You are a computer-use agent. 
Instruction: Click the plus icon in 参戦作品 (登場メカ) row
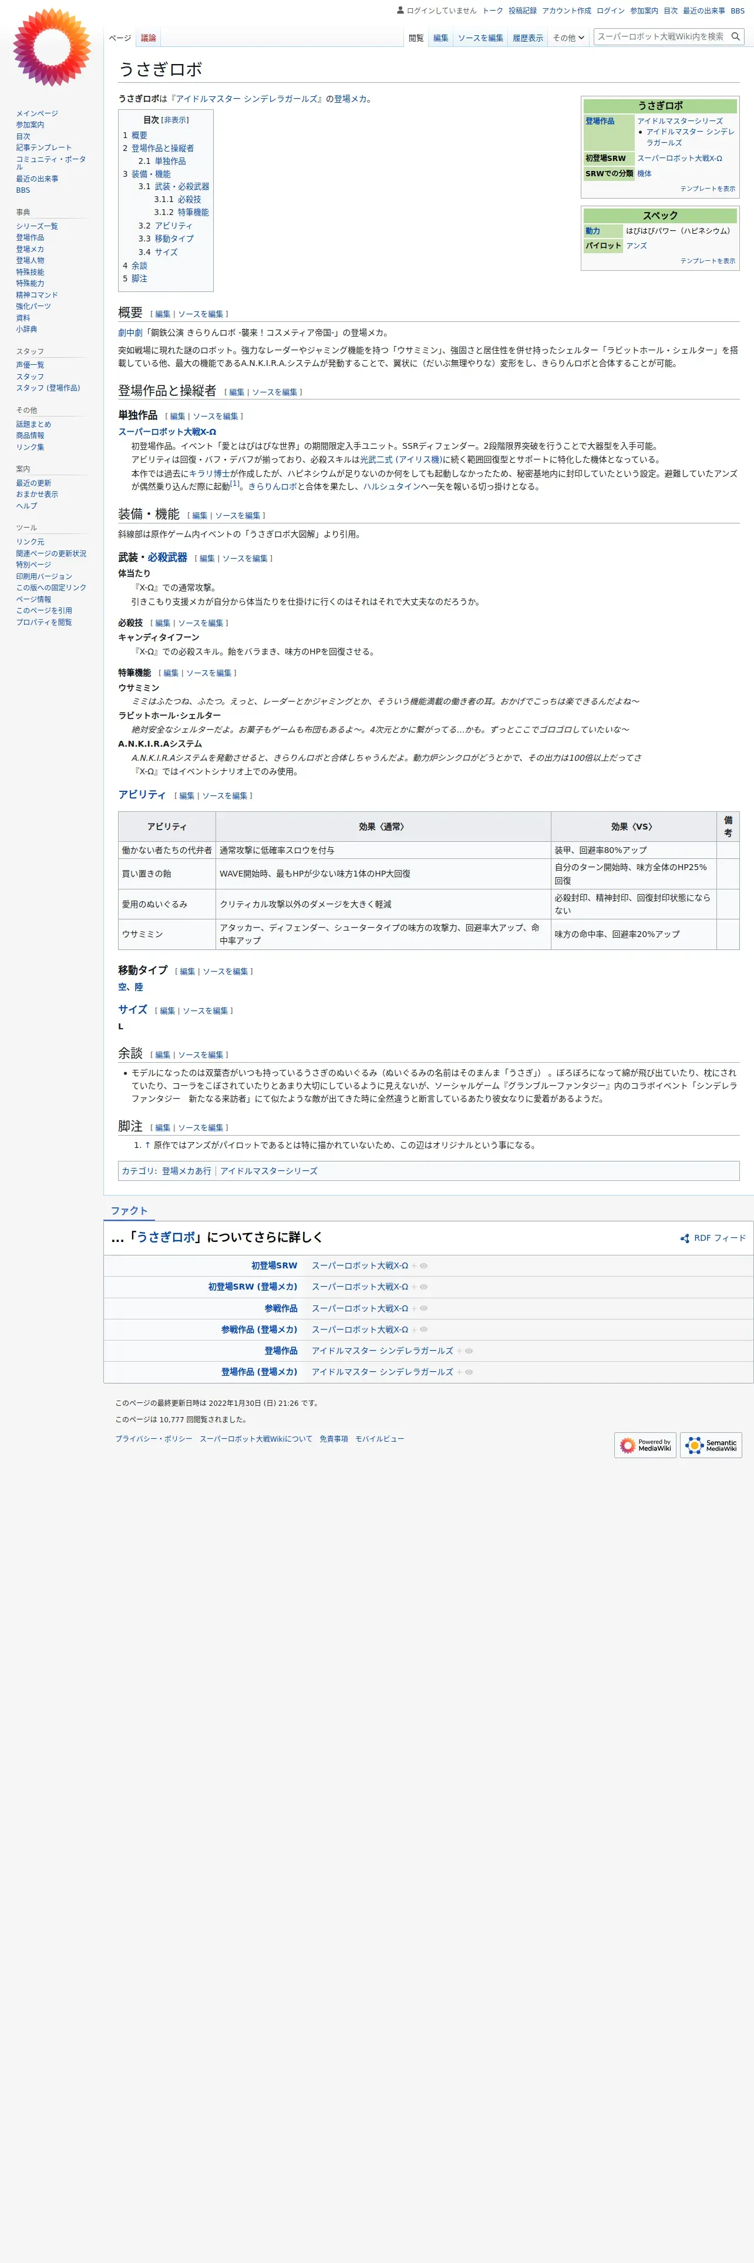[415, 1330]
